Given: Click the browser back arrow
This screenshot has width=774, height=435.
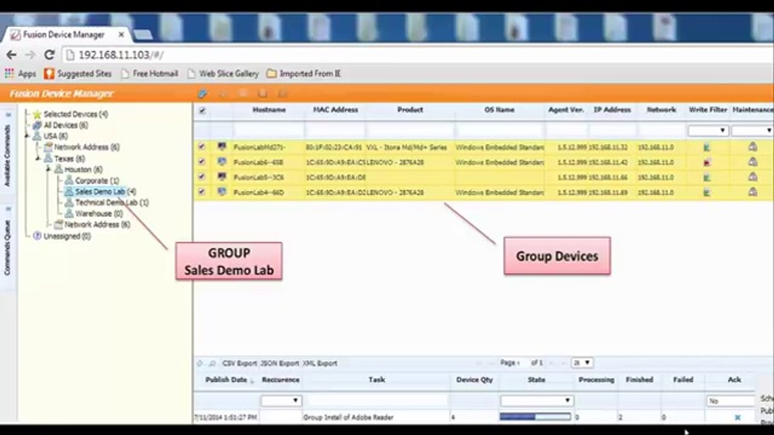Looking at the screenshot, I should coord(11,55).
